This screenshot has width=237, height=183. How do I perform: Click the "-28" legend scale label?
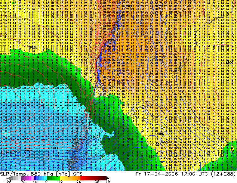tap(7, 182)
